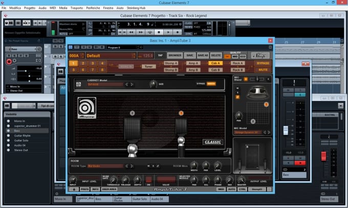The image size is (348, 208).
Task: Open the Trasporto menu
Action: 77,8
